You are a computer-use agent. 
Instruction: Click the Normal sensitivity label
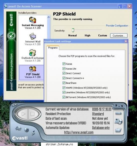[73, 35]
